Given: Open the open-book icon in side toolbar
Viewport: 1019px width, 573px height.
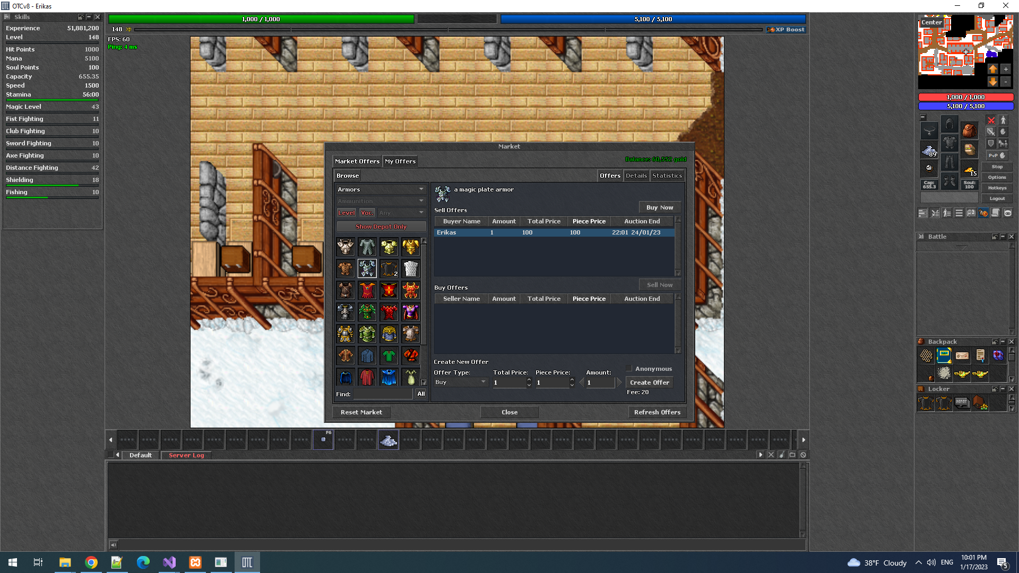Looking at the screenshot, I should point(971,213).
